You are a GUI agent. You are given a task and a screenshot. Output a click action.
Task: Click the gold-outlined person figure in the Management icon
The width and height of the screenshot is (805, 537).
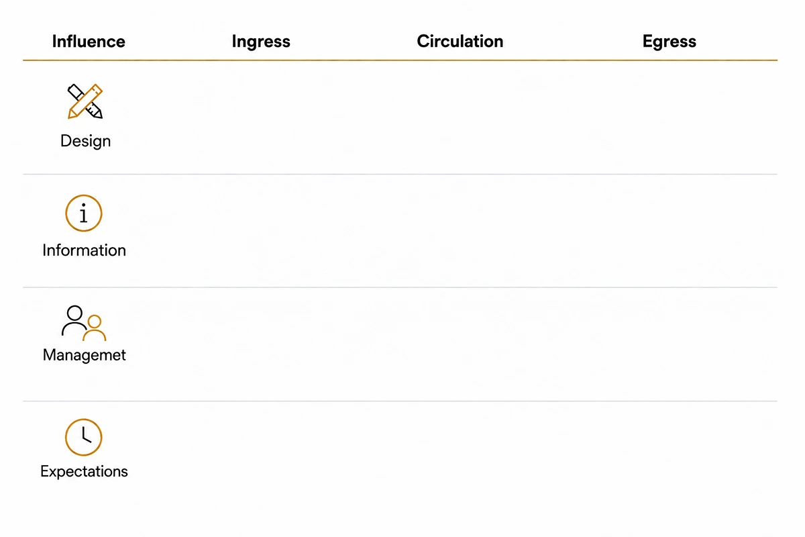95,328
